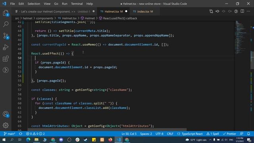Screen dimensions: 254x143
Task: Click the VS Code logo in title bar
Action: click(4, 4)
